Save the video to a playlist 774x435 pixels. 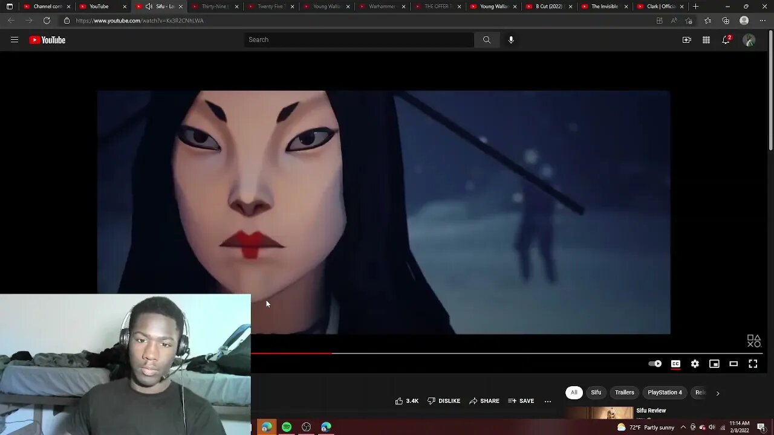click(521, 401)
